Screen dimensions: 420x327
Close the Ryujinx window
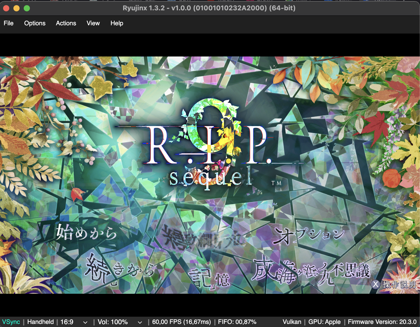tap(6, 8)
